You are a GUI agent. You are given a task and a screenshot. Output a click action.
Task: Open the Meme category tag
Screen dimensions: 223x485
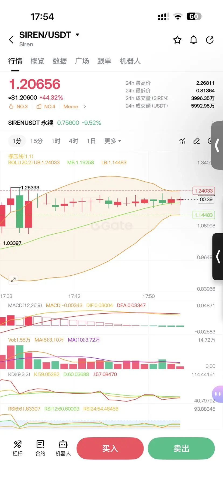71,107
